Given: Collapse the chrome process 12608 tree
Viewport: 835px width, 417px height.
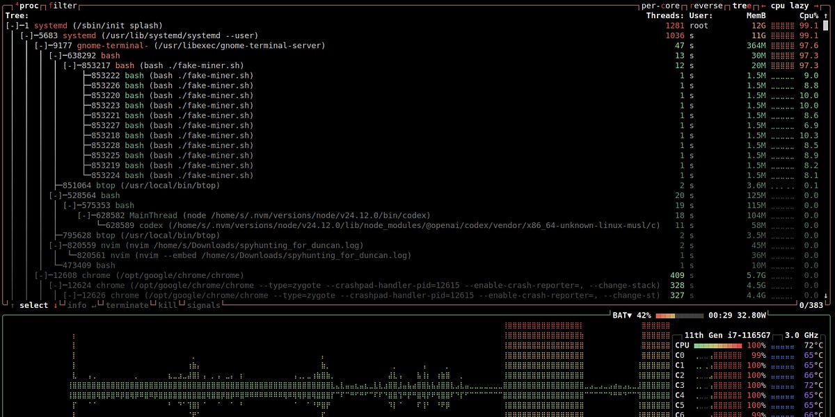Looking at the screenshot, I should point(42,275).
